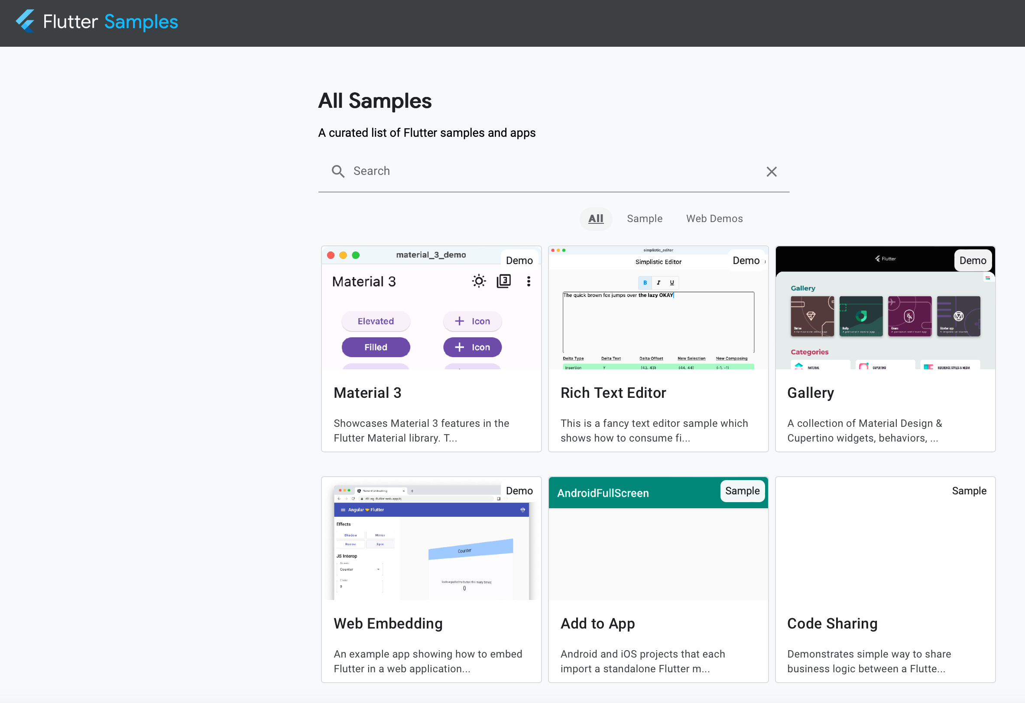The height and width of the screenshot is (703, 1025).
Task: Click the Rally thumbnail in Gallery preview
Action: click(861, 316)
